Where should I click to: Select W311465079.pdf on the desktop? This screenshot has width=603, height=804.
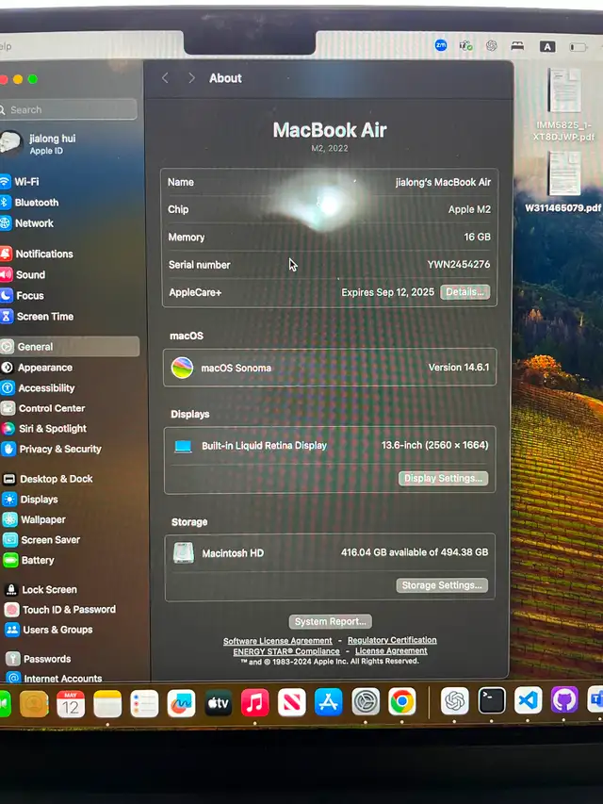[563, 183]
